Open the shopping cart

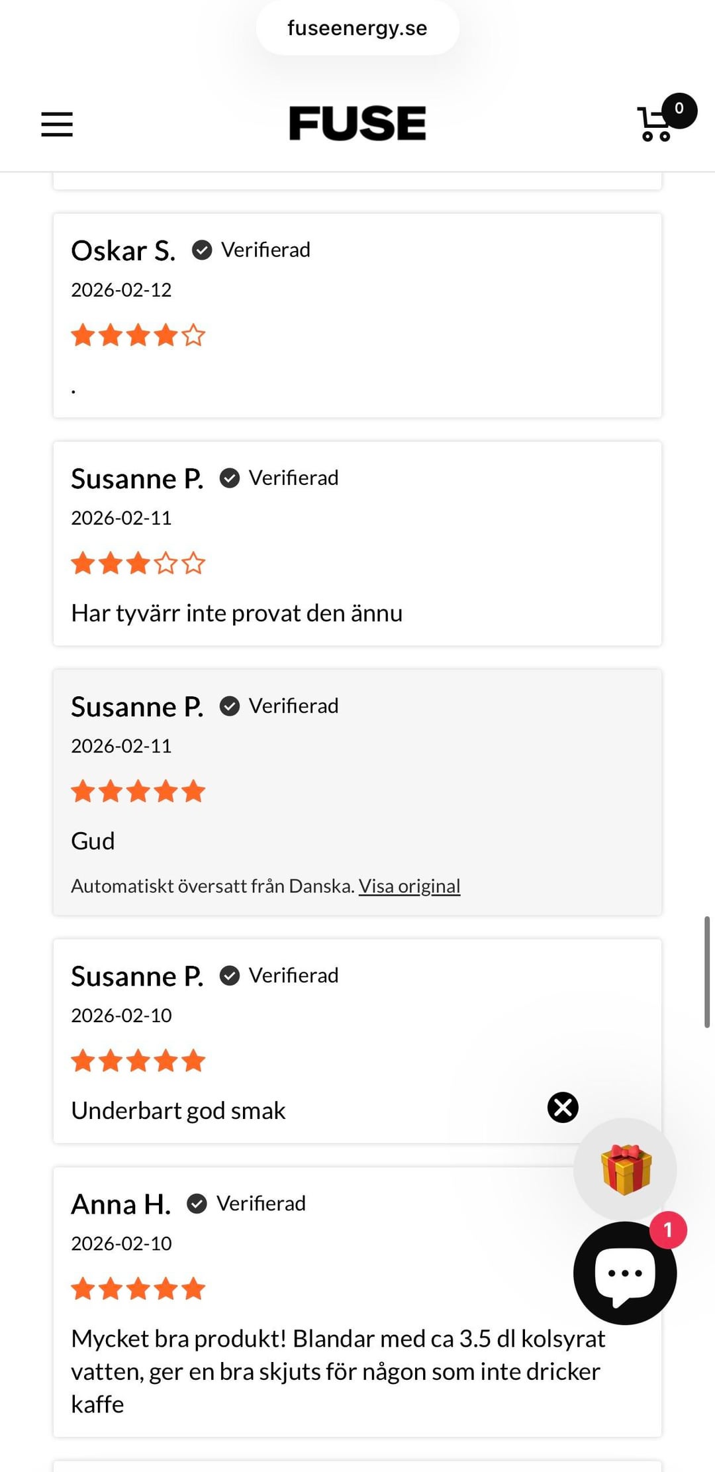[x=655, y=125]
